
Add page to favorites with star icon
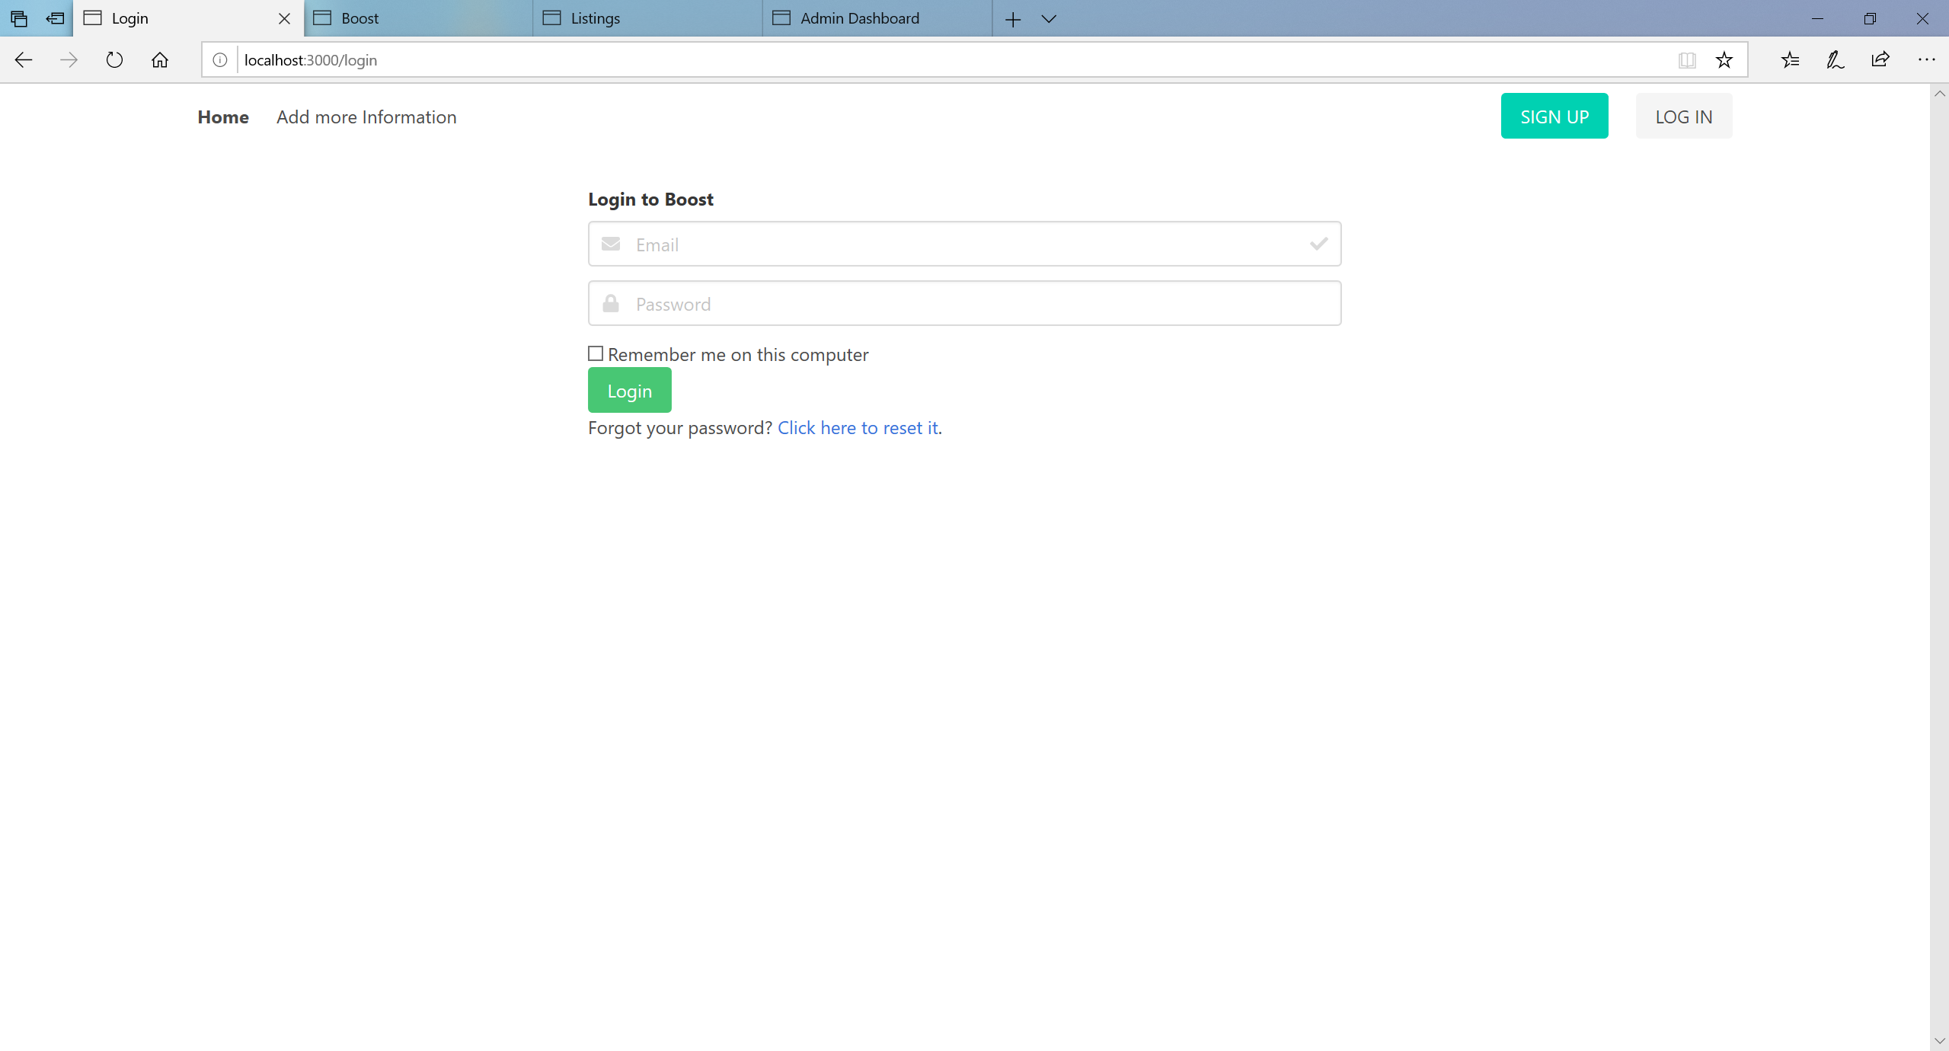point(1724,60)
